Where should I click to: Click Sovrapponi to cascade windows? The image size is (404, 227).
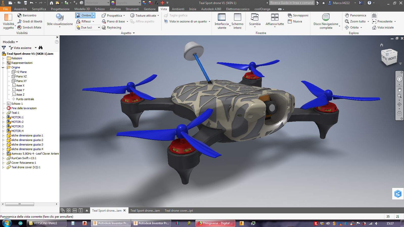298,15
